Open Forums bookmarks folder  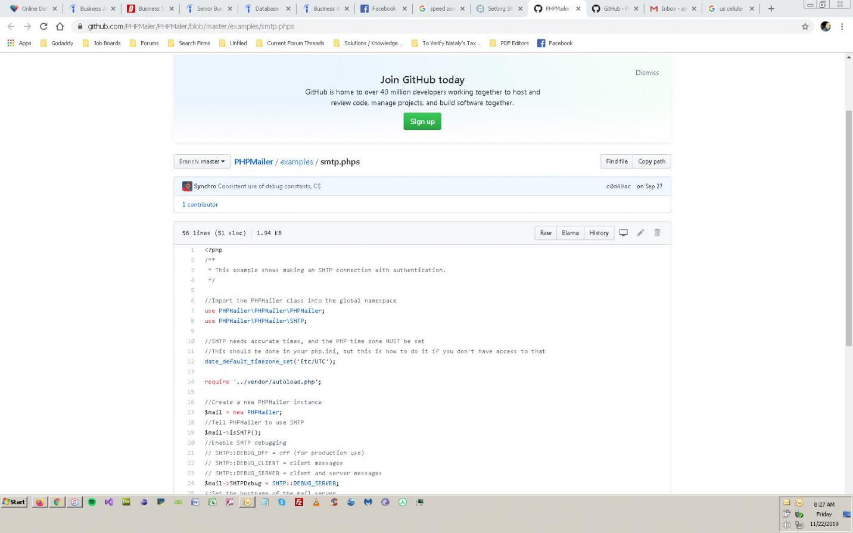[144, 43]
